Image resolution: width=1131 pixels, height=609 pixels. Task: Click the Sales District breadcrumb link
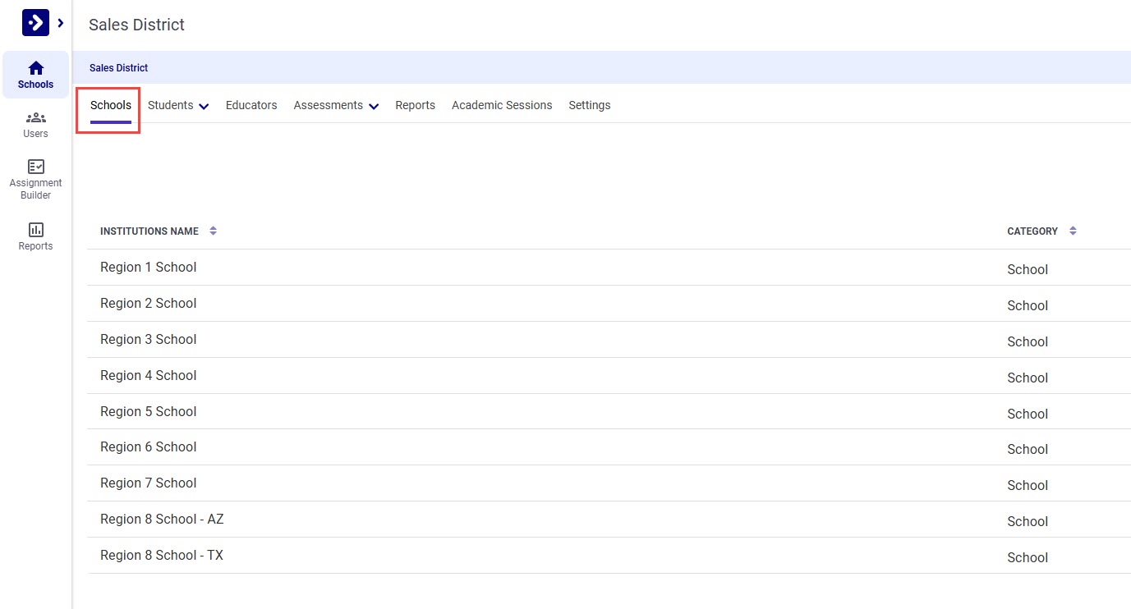coord(119,68)
